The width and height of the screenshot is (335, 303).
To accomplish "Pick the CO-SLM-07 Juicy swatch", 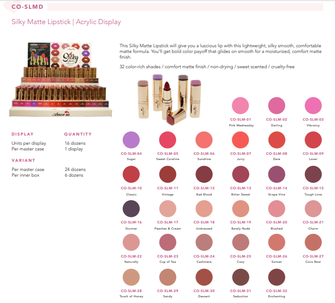I will click(240, 140).
